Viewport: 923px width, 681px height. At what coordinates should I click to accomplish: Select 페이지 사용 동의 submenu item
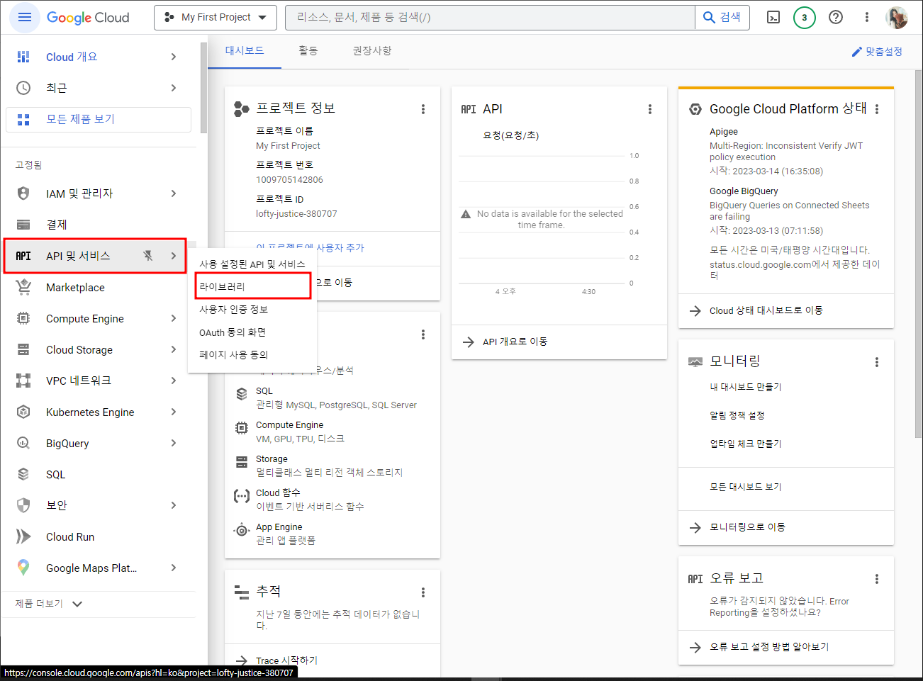click(x=252, y=354)
